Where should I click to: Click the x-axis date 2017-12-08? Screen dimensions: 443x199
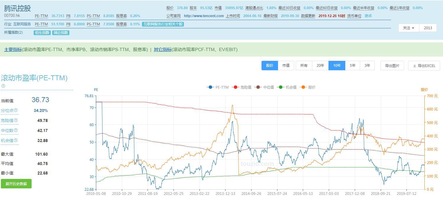pos(355,194)
